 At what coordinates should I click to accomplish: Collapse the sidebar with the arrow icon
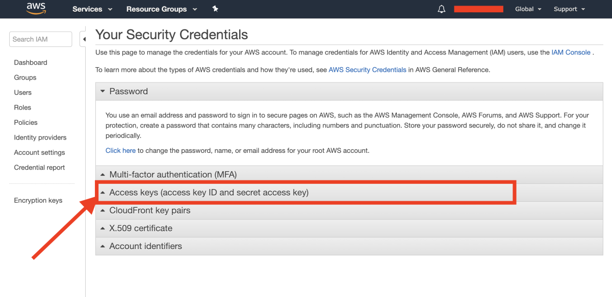click(83, 39)
